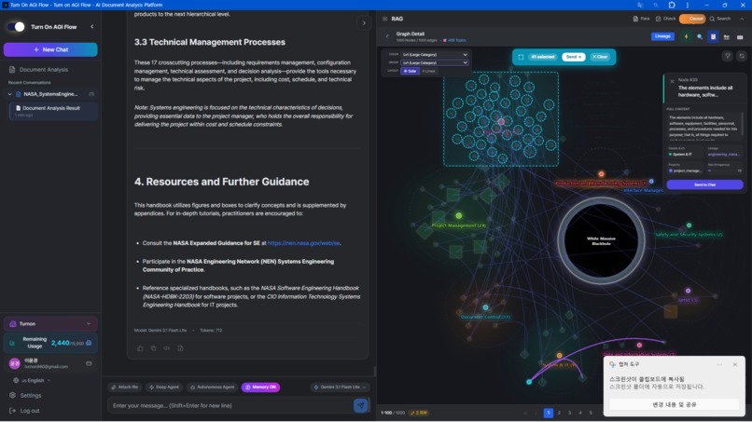The image size is (752, 422).
Task: Click the table view icon
Action: [727, 37]
